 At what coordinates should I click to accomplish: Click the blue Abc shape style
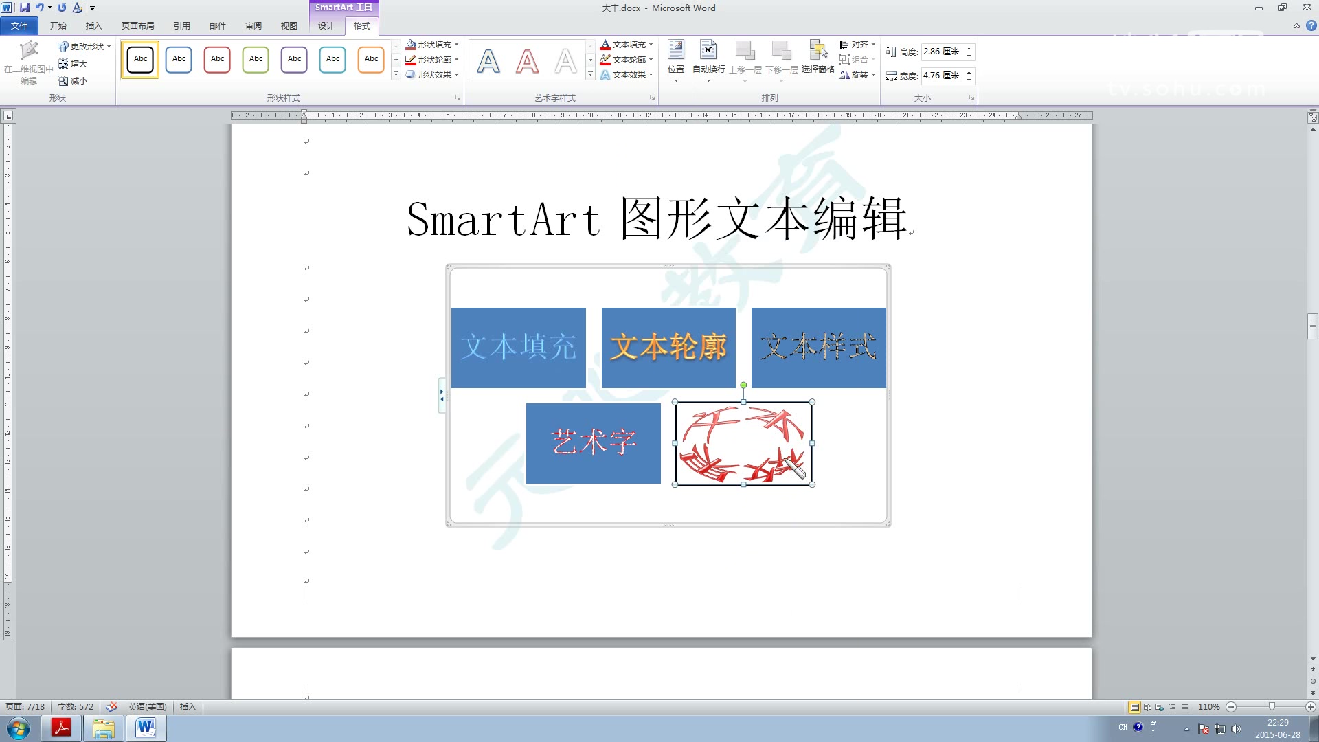179,60
